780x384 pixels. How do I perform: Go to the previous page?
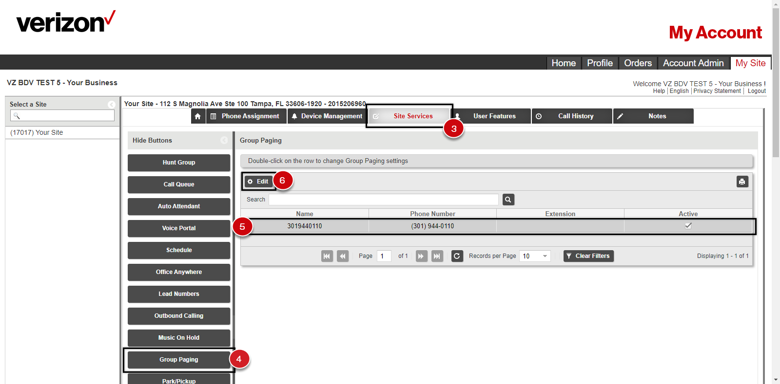(x=343, y=256)
